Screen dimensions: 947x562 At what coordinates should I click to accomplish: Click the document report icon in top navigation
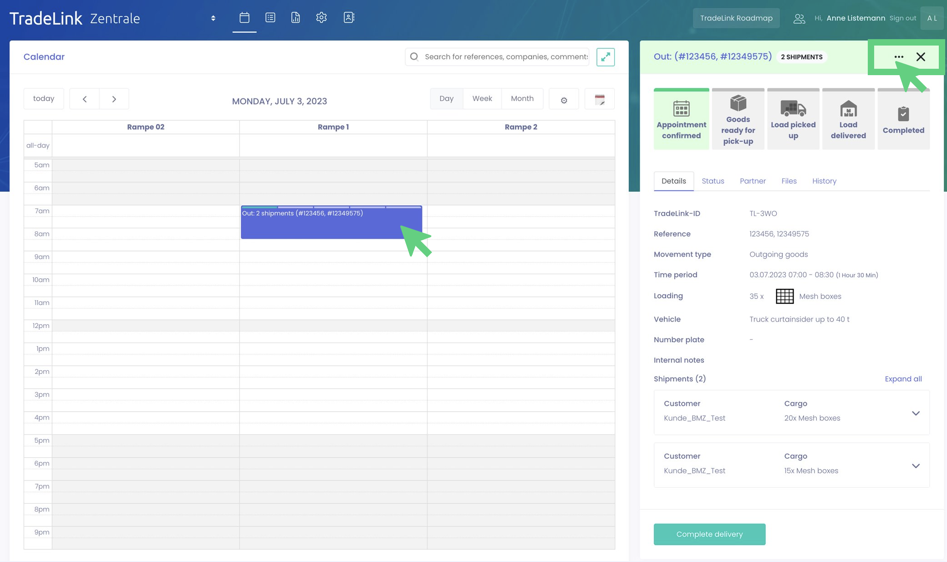(295, 18)
